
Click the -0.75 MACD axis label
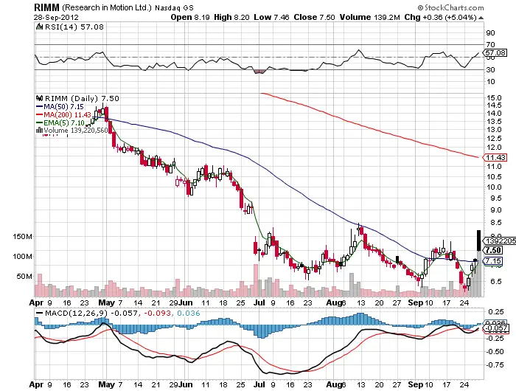point(495,365)
